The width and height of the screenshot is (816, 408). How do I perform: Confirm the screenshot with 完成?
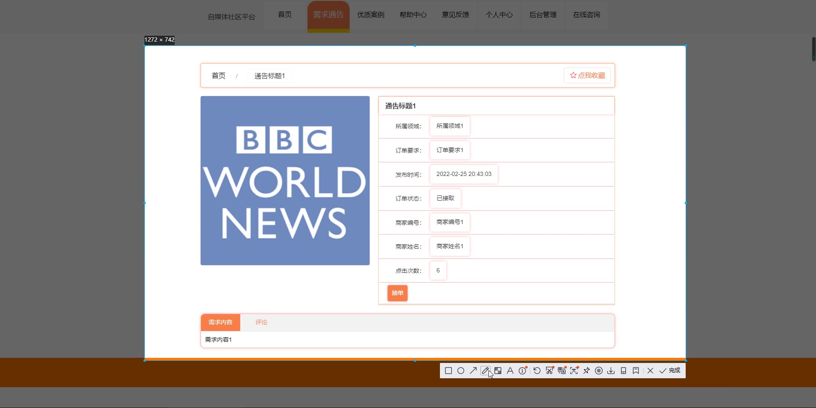(669, 371)
